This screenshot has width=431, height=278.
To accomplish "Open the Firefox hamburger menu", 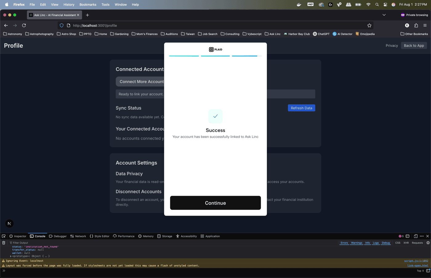I will (425, 26).
